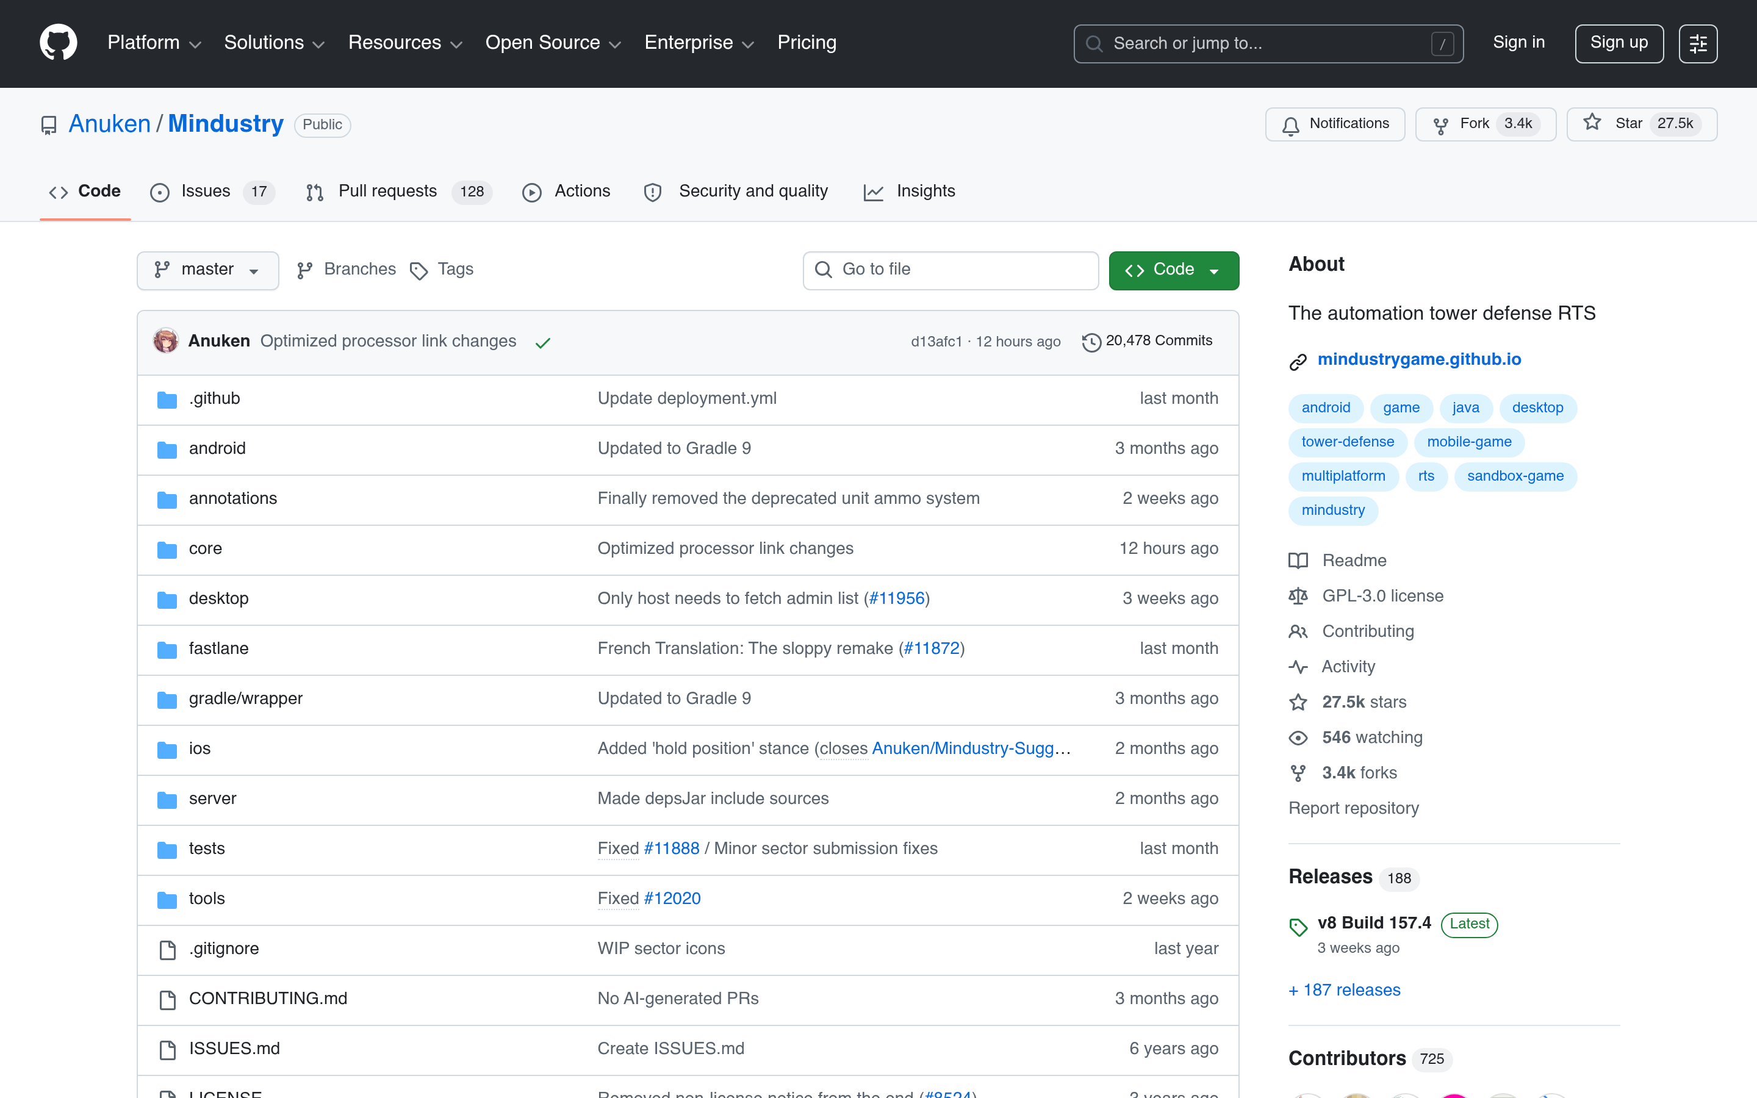1757x1098 pixels.
Task: Click the Go to file search box
Action: pos(950,270)
